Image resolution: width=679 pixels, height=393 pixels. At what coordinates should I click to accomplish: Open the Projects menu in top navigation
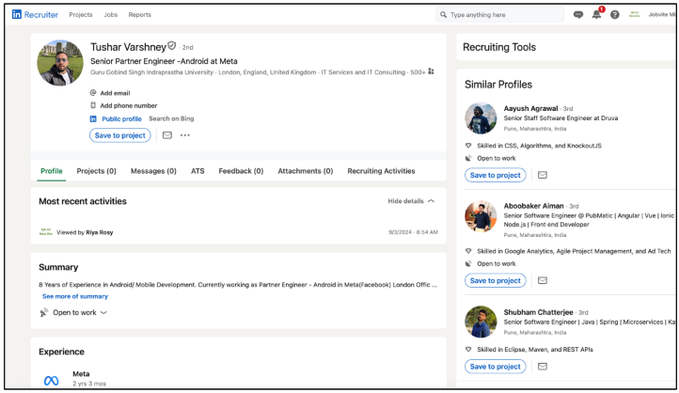click(x=81, y=15)
